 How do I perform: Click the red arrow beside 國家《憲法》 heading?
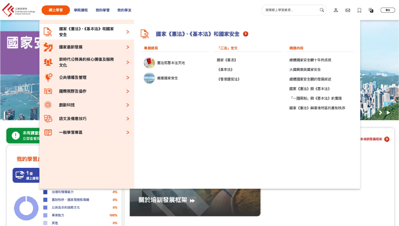(x=246, y=34)
